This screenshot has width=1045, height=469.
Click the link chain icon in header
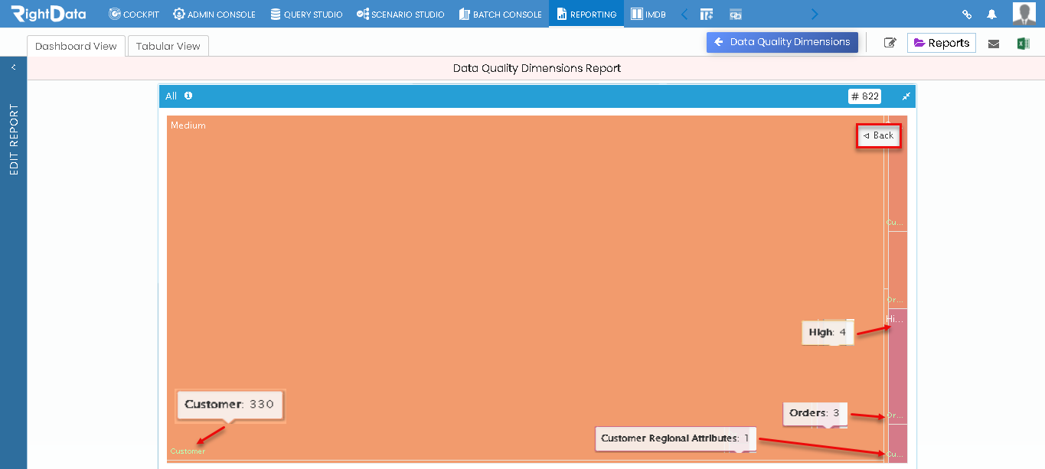coord(967,15)
